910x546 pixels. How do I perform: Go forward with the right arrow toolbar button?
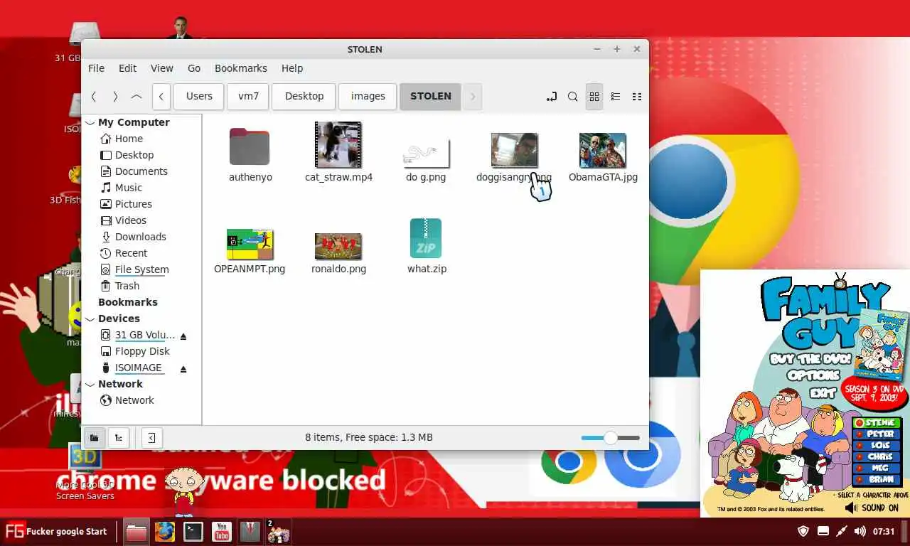click(115, 97)
